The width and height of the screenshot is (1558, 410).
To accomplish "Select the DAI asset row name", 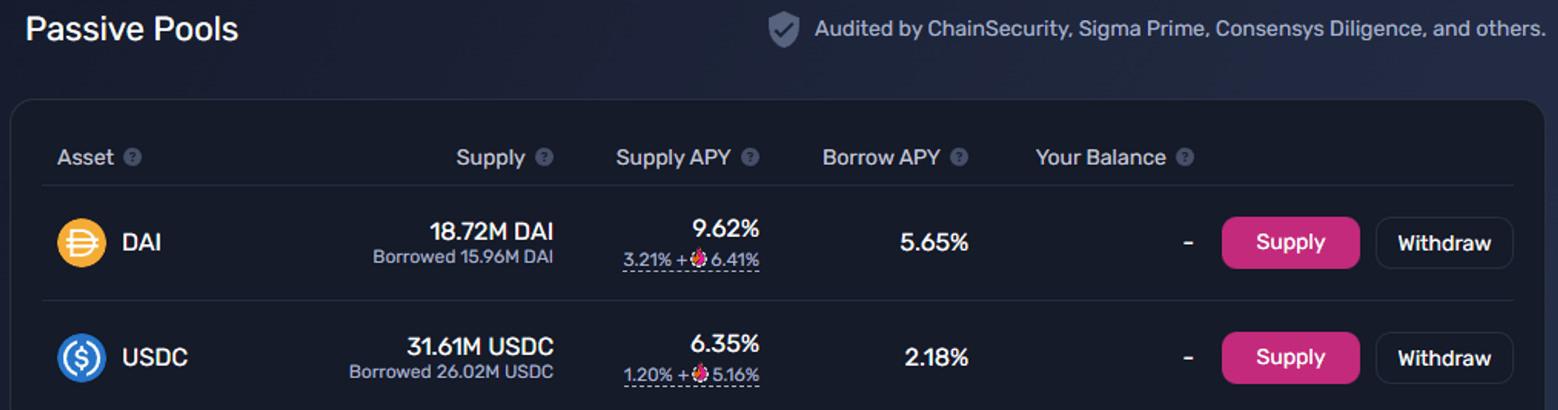I will (142, 243).
